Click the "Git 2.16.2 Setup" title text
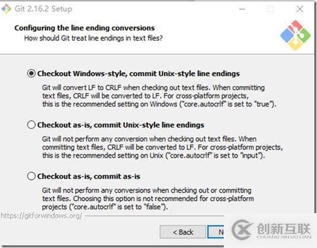 [43, 9]
